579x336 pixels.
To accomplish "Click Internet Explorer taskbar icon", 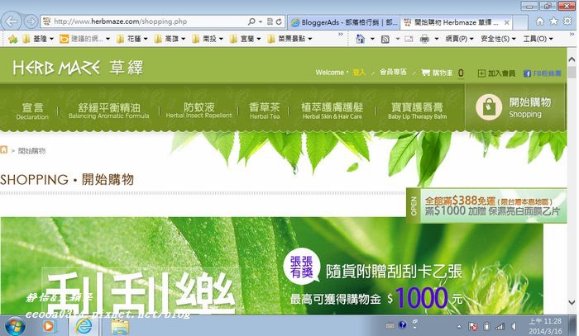I will 84,326.
